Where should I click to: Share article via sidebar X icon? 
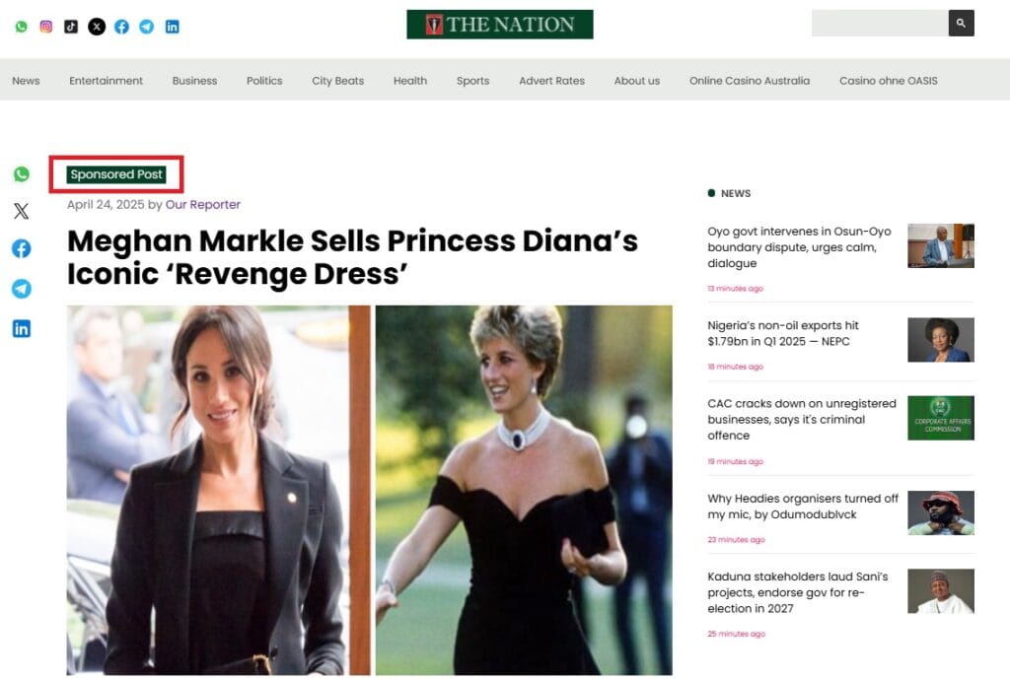(21, 211)
